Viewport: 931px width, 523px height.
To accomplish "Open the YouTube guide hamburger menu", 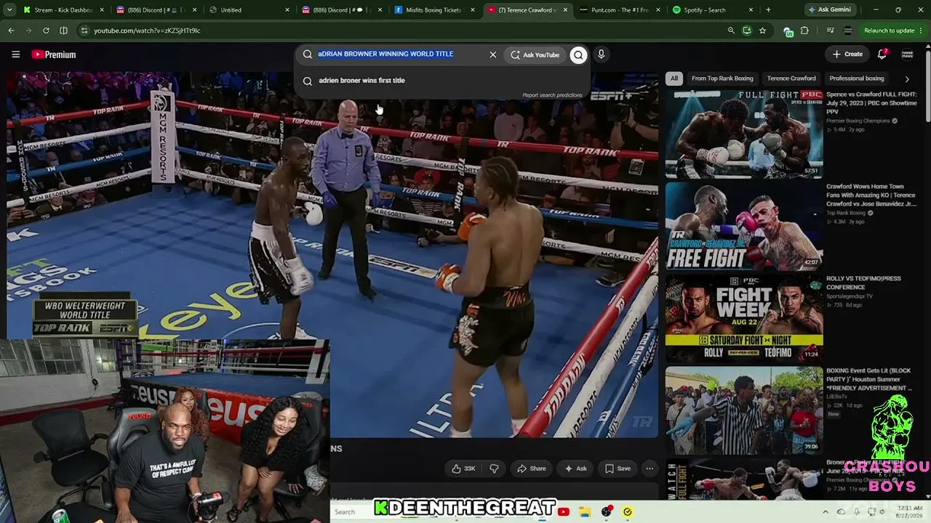I will (15, 54).
